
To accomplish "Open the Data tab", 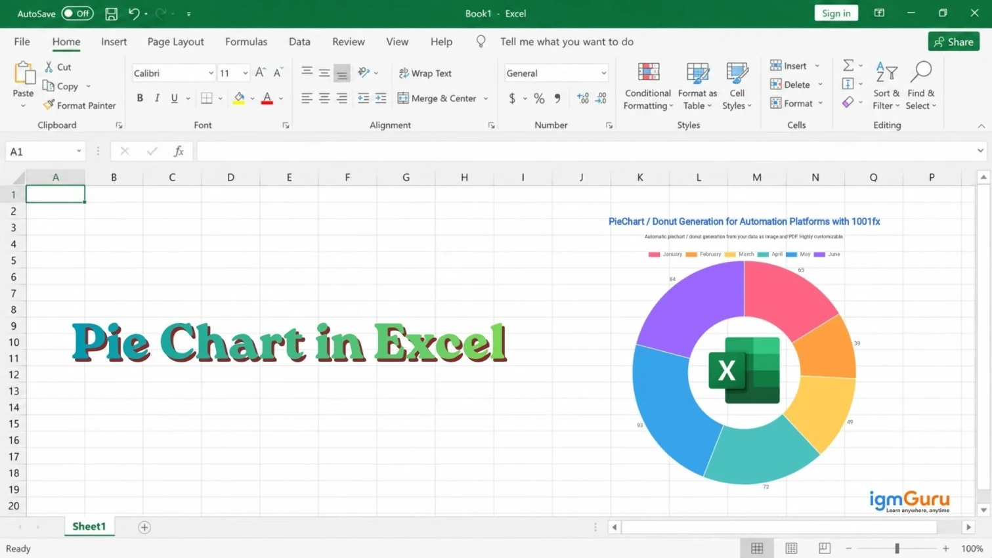I will 299,41.
